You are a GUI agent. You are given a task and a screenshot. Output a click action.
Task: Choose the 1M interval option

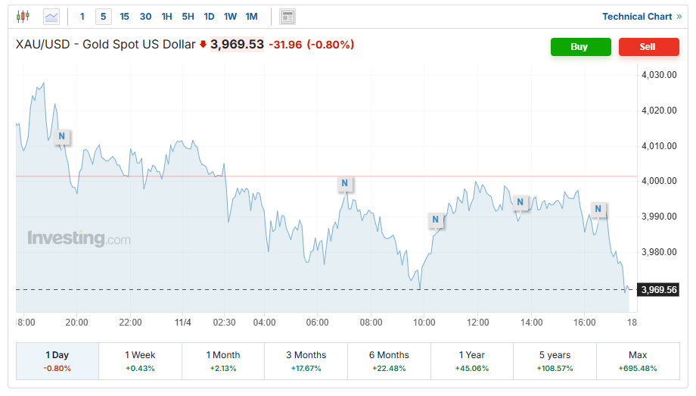(252, 17)
